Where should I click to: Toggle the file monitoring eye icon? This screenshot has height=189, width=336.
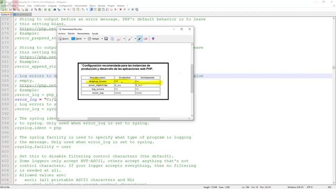pos(115,9)
